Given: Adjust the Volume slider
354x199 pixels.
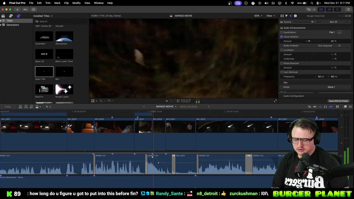Looking at the screenshot, I should coord(312,22).
